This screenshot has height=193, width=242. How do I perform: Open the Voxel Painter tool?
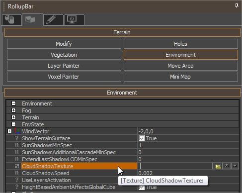pos(64,77)
